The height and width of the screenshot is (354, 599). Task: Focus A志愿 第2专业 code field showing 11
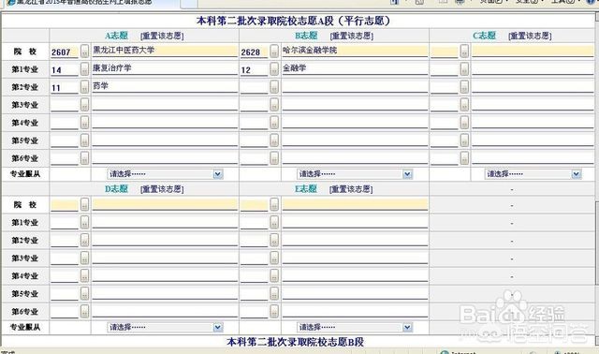(65, 87)
